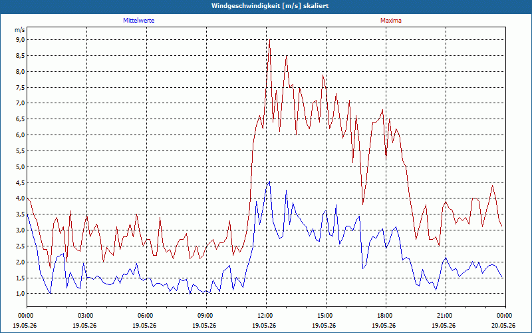
Task: Click the 18:00 time axis label
Action: [x=386, y=316]
